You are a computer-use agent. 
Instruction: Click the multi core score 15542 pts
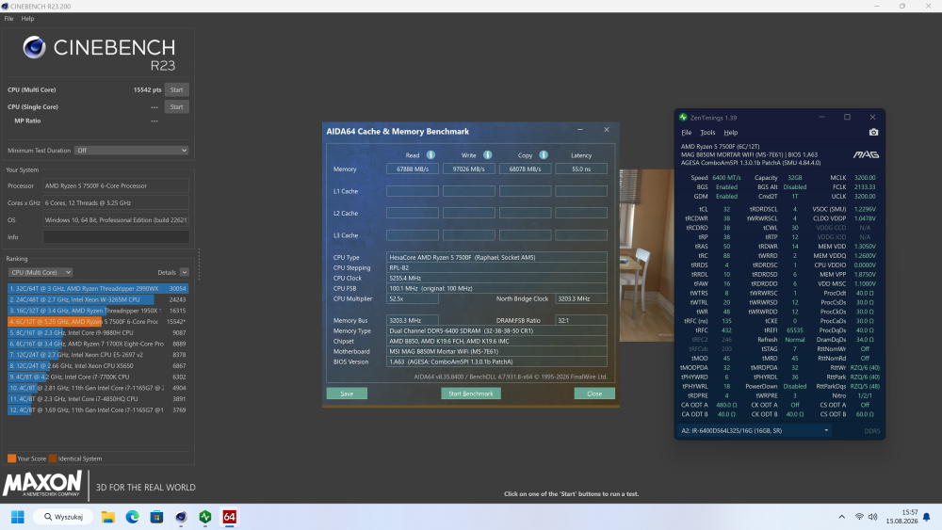147,89
